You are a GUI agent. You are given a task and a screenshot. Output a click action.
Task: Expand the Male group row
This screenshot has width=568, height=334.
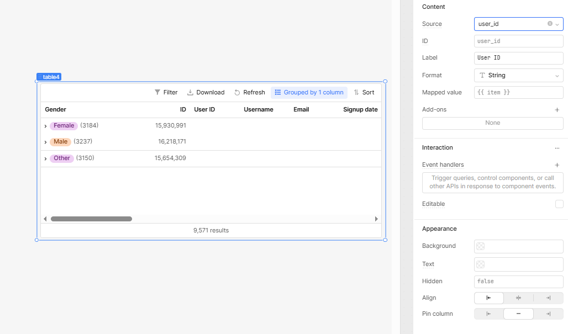tap(45, 142)
